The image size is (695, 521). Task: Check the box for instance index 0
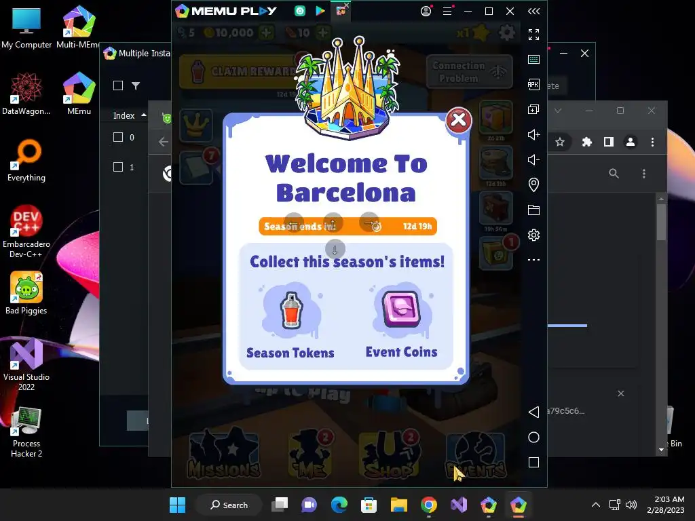(118, 137)
